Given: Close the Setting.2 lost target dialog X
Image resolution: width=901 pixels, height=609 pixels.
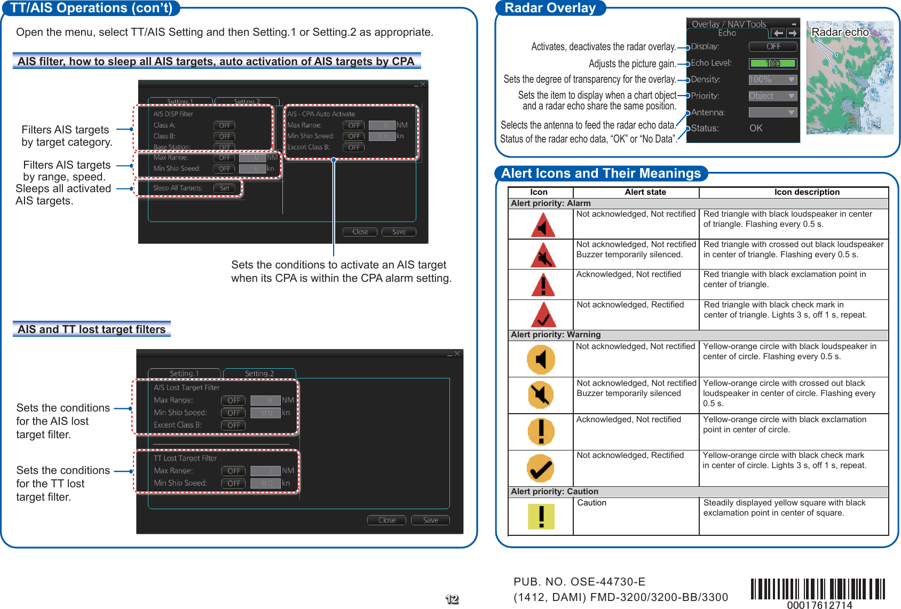Looking at the screenshot, I should pyautogui.click(x=457, y=354).
